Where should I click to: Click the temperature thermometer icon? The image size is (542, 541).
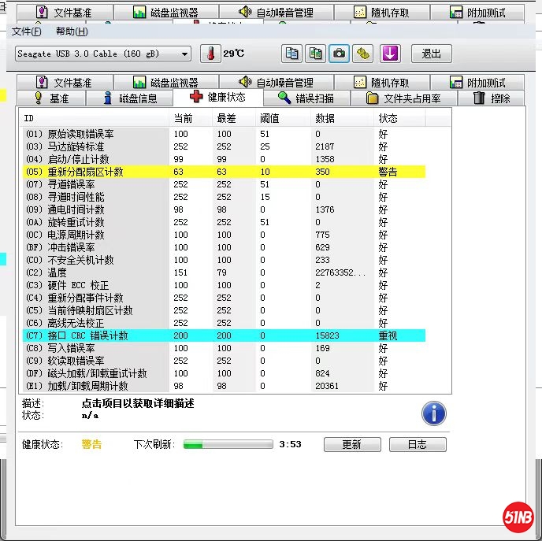210,54
